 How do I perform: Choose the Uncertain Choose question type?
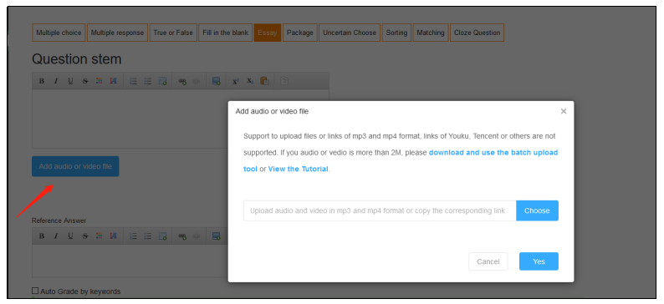pos(350,33)
